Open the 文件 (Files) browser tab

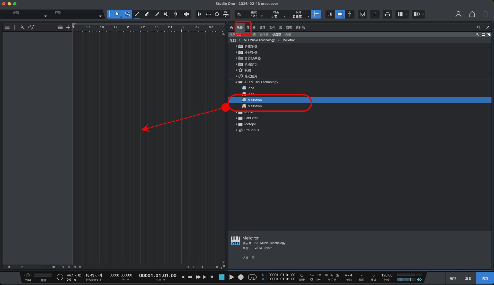(272, 28)
